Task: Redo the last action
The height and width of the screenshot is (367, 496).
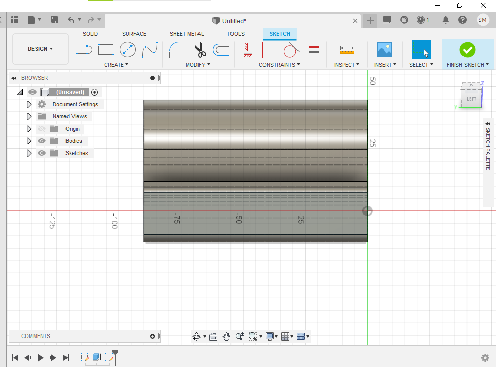Action: (91, 20)
